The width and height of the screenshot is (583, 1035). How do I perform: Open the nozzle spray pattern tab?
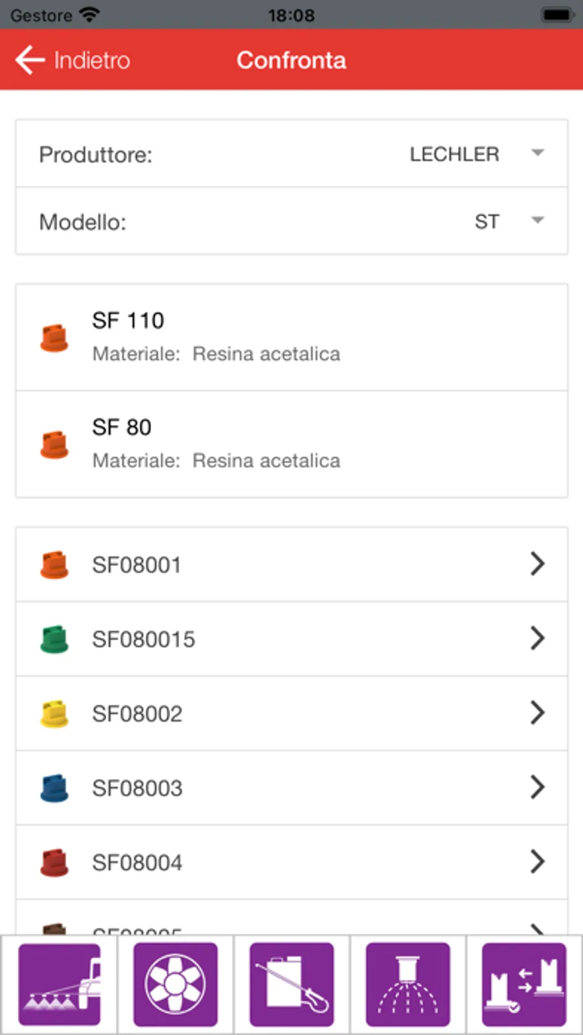[x=407, y=984]
